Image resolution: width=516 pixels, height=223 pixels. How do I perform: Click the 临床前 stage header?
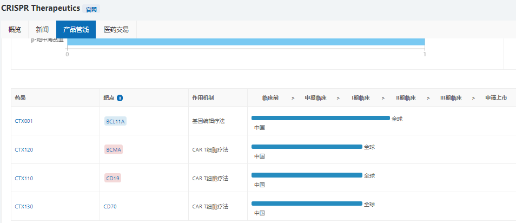[270, 98]
